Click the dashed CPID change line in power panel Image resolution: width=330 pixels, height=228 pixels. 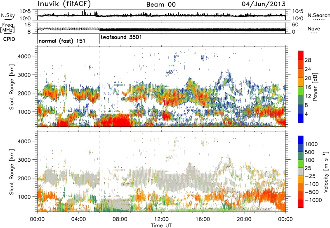99,86
